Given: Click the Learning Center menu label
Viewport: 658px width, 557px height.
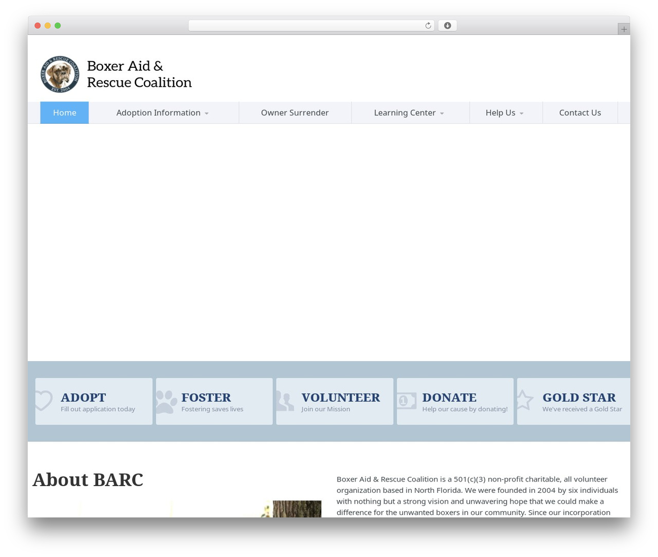Looking at the screenshot, I should pos(405,113).
